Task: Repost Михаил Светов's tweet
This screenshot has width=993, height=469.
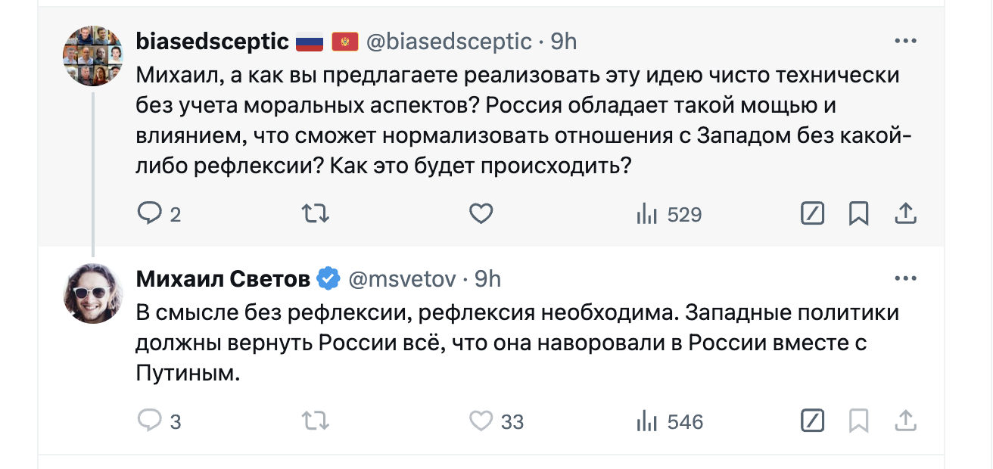Action: [315, 421]
